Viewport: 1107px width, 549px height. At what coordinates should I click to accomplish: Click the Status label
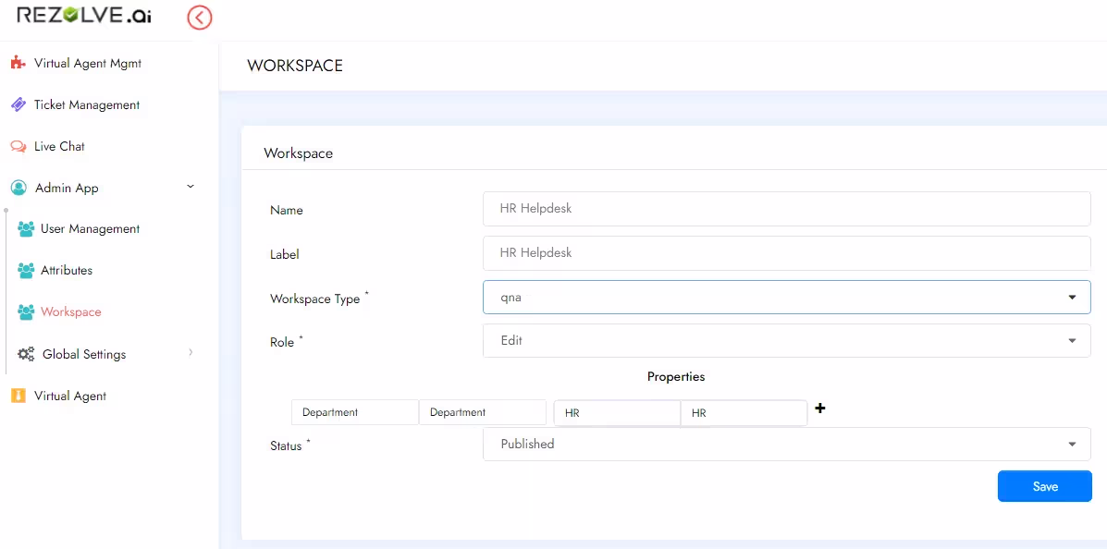pos(290,445)
